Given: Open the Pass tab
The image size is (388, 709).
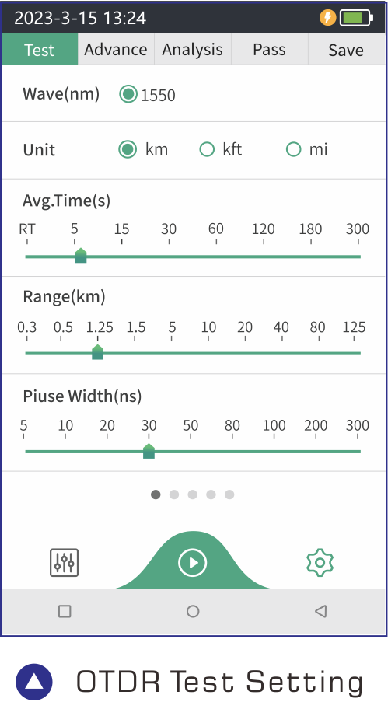Looking at the screenshot, I should click(x=270, y=49).
